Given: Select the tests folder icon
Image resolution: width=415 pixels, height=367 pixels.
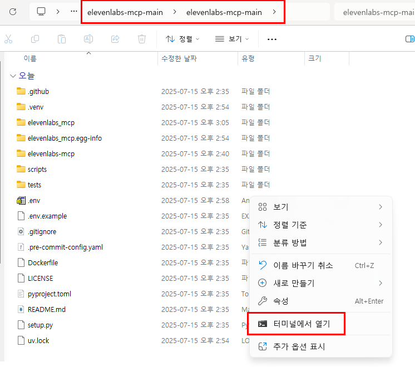Looking at the screenshot, I should pos(21,185).
